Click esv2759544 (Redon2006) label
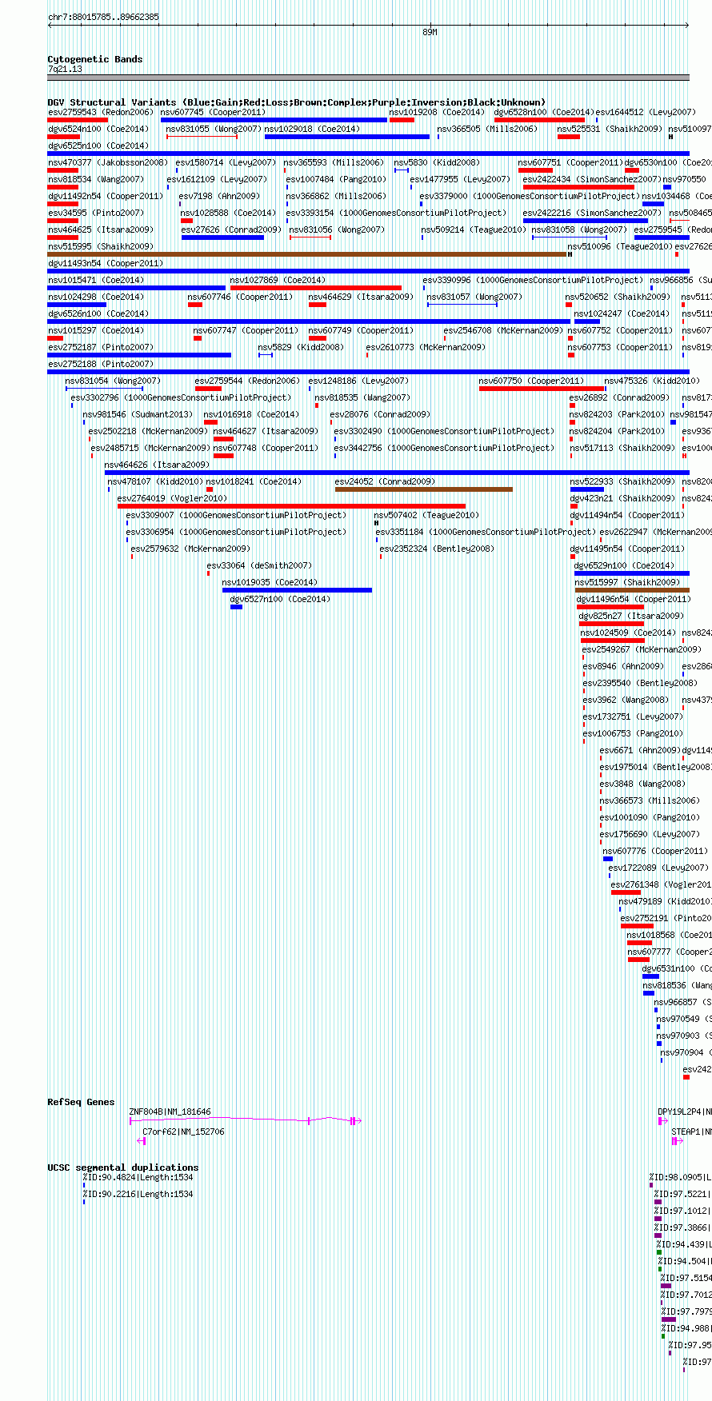 248,381
